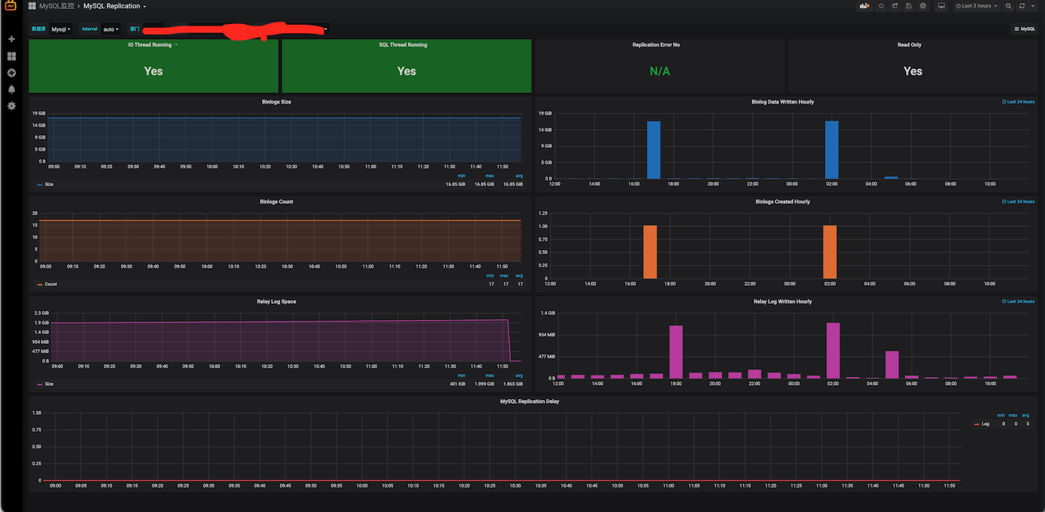Image resolution: width=1045 pixels, height=512 pixels.
Task: Open the Last 3 hours time picker
Action: pos(977,6)
